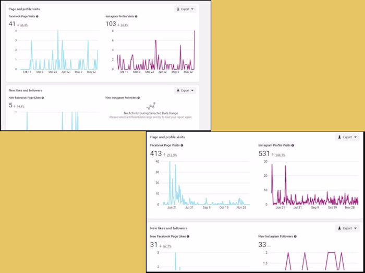Open Export dropdown for Page and profile visits, bottom panel

coord(347,137)
